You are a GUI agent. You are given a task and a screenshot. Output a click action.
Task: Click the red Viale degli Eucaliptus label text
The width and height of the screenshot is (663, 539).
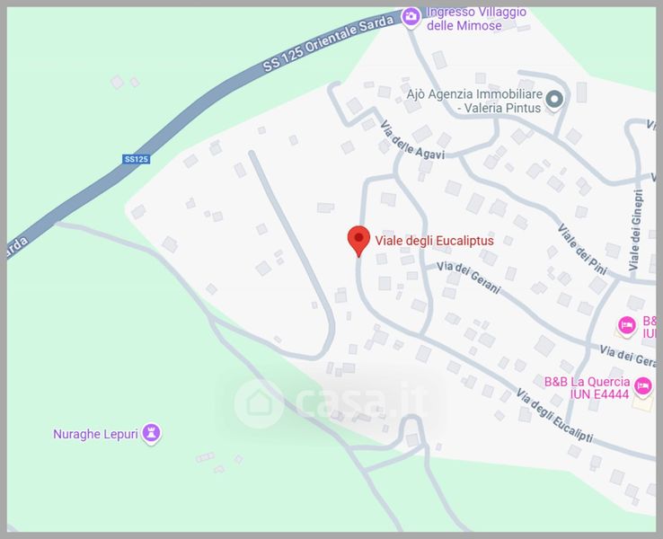click(435, 241)
